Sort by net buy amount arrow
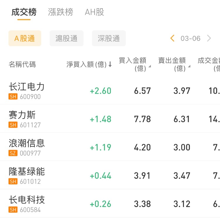This screenshot has height=220, width=220. tap(110, 64)
